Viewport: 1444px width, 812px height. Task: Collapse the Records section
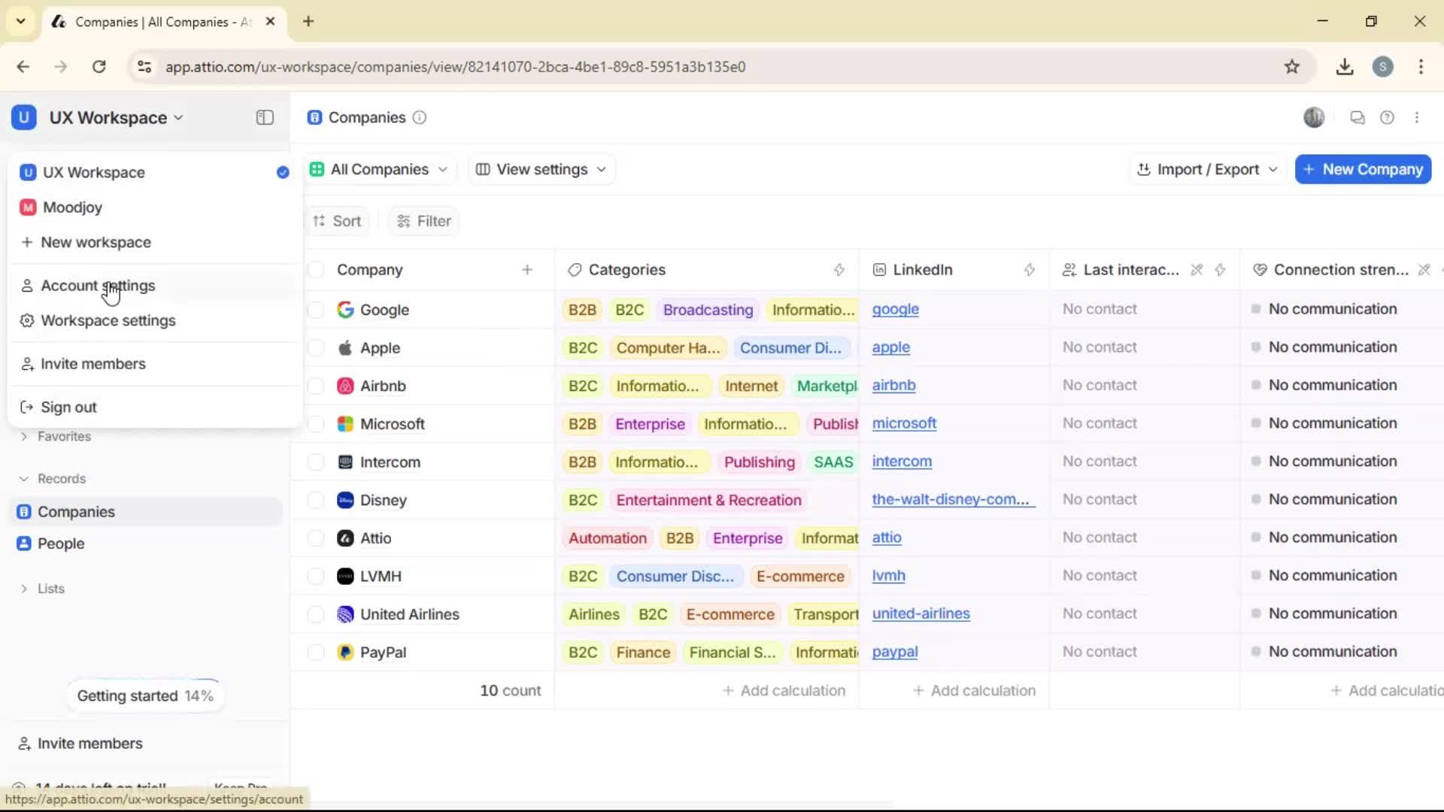pyautogui.click(x=52, y=479)
